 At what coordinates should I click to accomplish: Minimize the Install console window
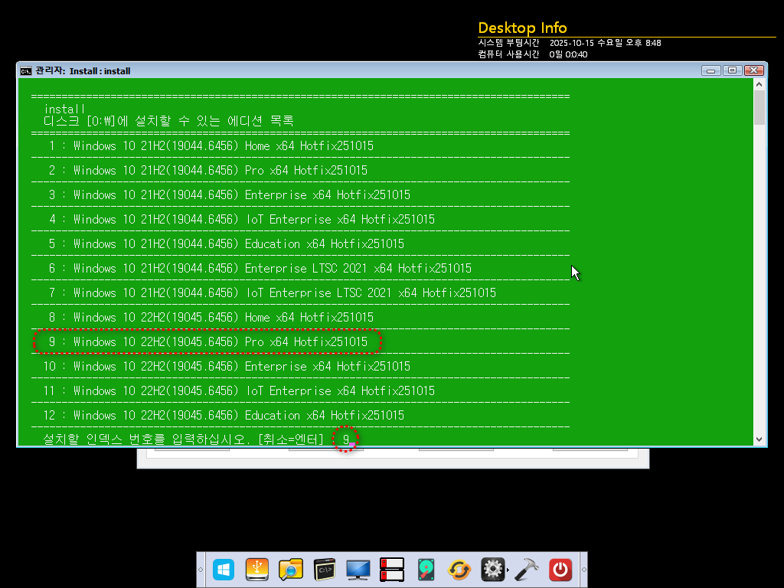(710, 70)
